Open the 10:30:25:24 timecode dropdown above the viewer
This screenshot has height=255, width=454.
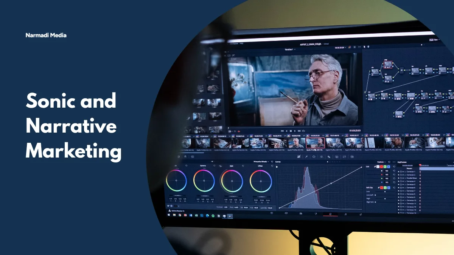[x=340, y=47]
